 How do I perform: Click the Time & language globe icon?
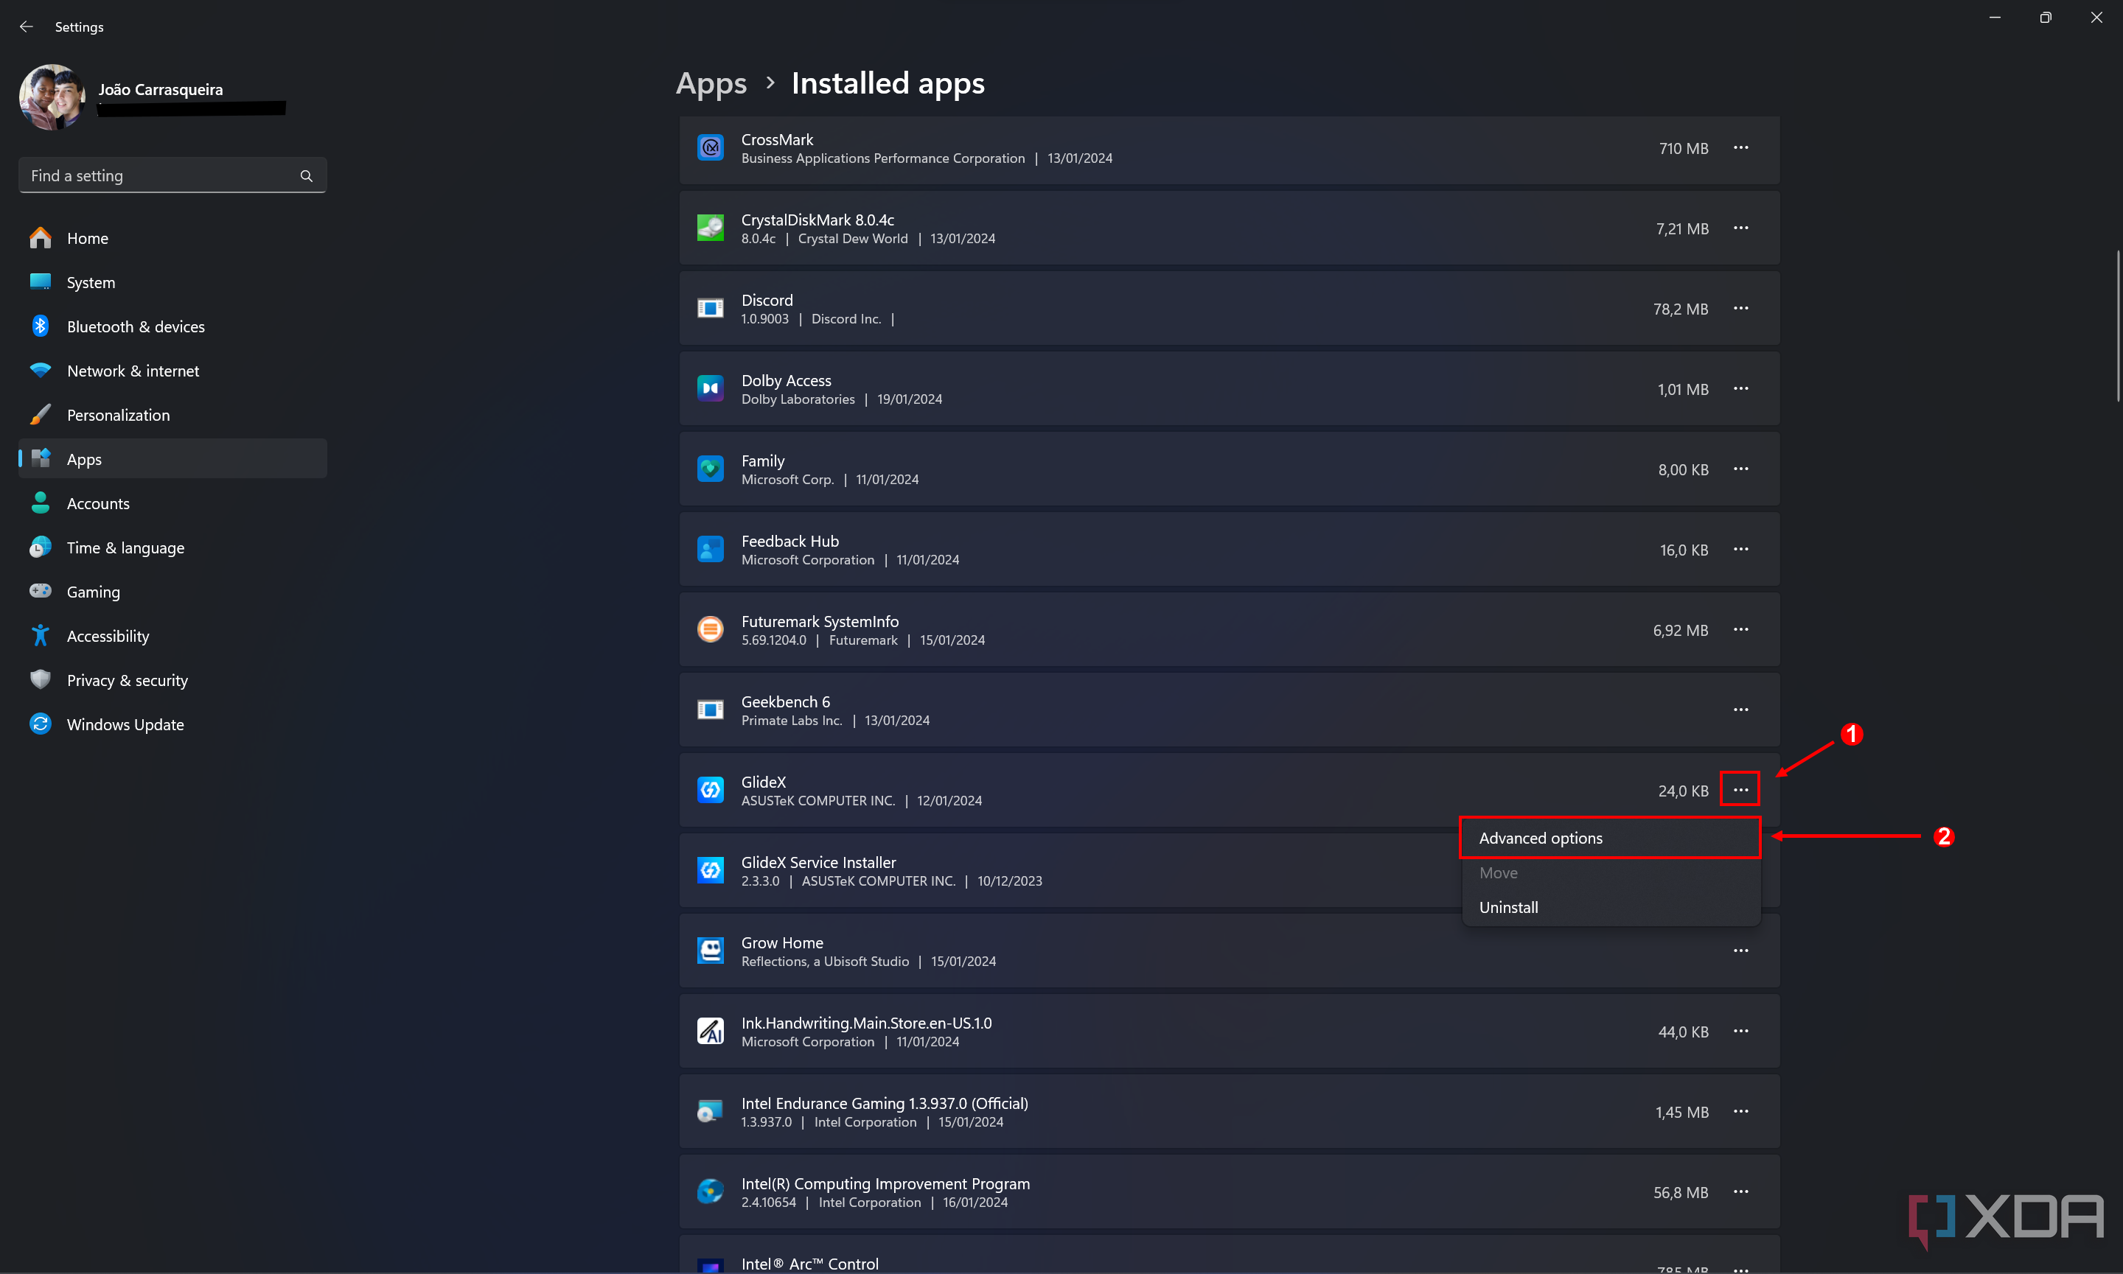point(41,547)
